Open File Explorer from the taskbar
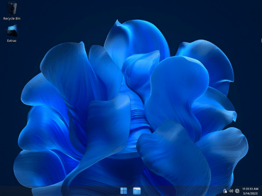Viewport: 262px width, 196px height. [x=137, y=191]
